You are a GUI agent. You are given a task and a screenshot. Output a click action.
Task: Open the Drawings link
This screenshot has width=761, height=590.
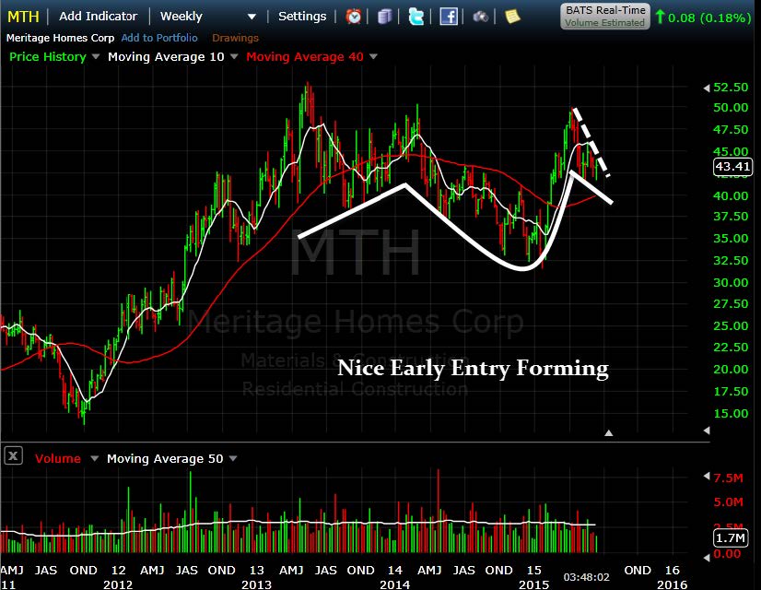(x=235, y=38)
